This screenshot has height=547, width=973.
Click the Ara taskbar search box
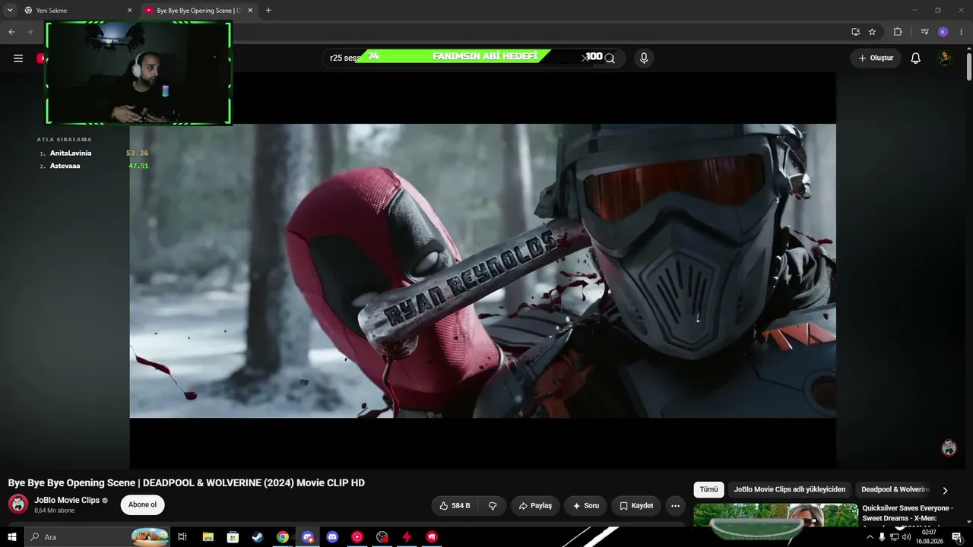pos(98,537)
